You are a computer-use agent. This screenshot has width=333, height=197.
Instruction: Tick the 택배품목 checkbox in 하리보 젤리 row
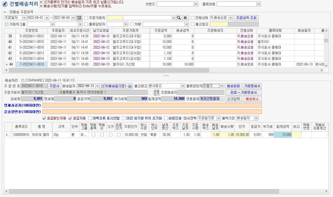(x=93, y=135)
